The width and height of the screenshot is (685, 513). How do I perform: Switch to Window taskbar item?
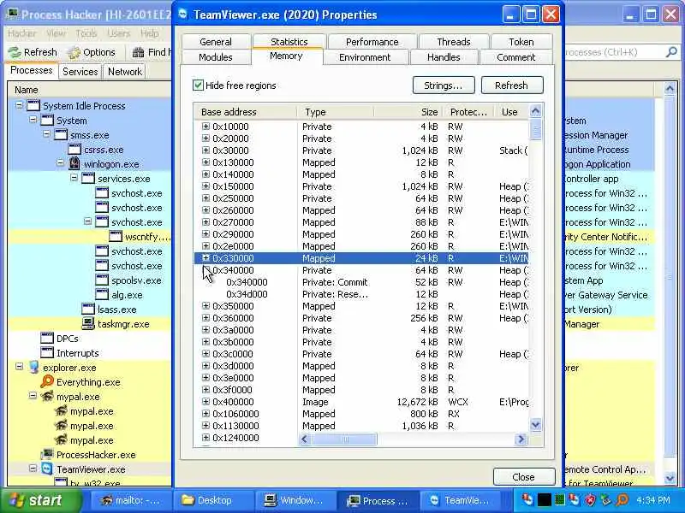pos(295,500)
